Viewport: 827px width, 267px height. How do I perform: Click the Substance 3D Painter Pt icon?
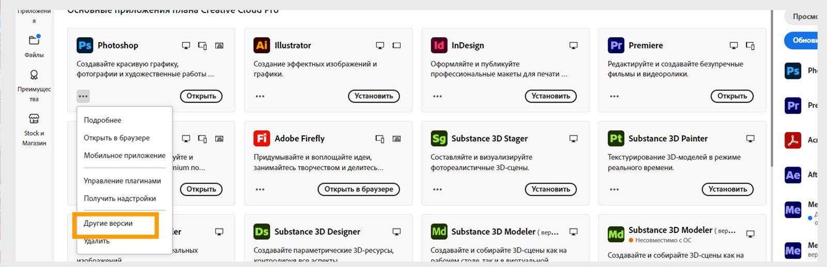pos(616,138)
